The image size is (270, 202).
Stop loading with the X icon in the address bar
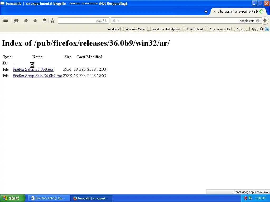[114, 21]
